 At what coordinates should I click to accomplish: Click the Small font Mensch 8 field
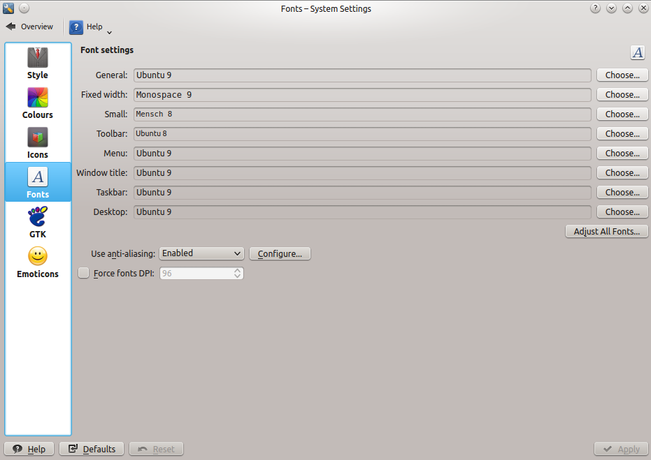coord(362,114)
